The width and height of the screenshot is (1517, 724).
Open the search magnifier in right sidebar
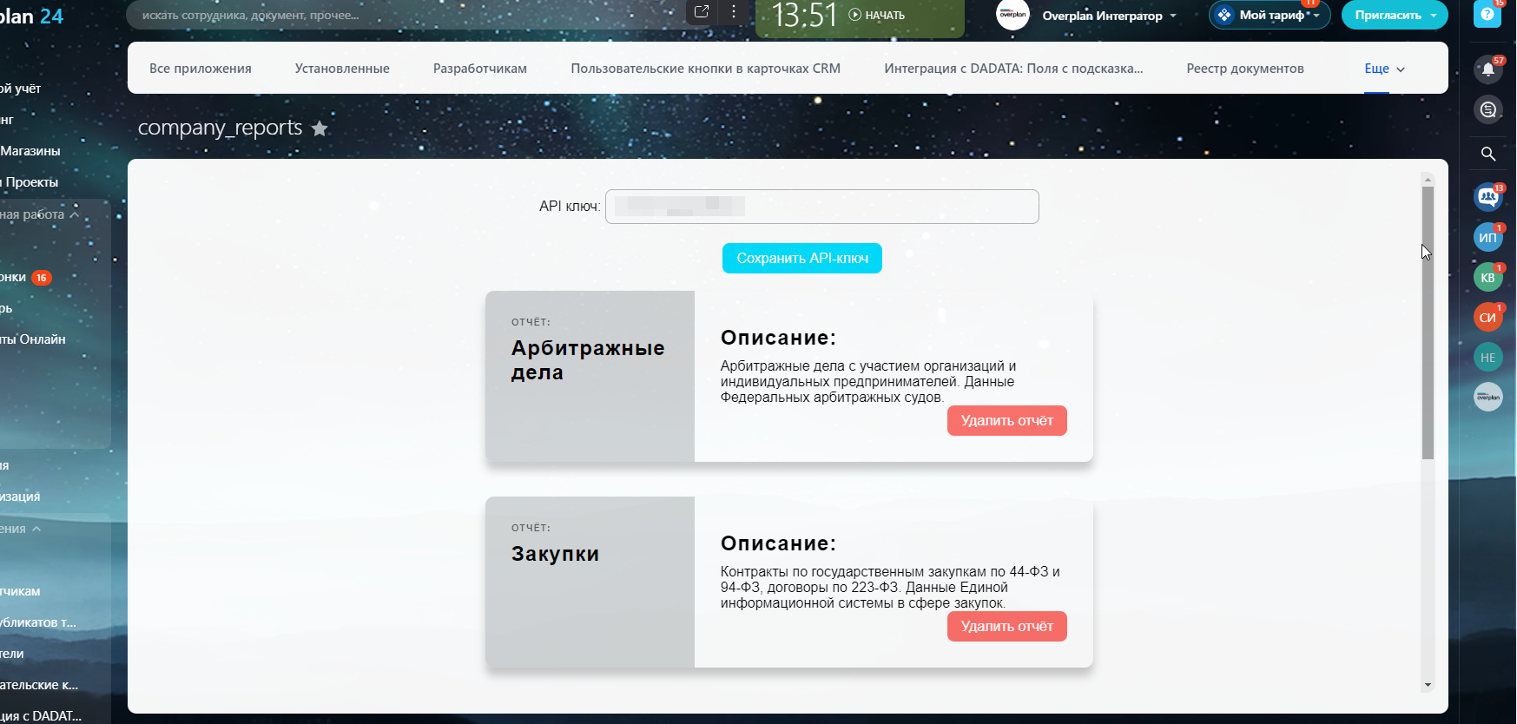(x=1487, y=154)
